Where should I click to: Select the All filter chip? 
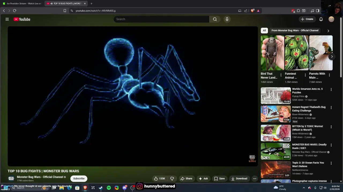264,30
